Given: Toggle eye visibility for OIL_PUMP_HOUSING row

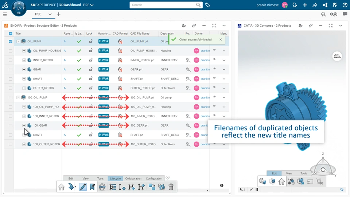Looking at the screenshot, I should pyautogui.click(x=214, y=50).
